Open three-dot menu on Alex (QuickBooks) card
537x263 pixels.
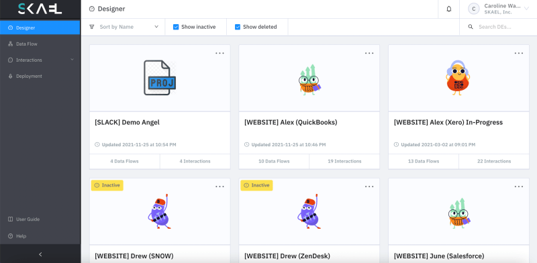[x=369, y=53]
